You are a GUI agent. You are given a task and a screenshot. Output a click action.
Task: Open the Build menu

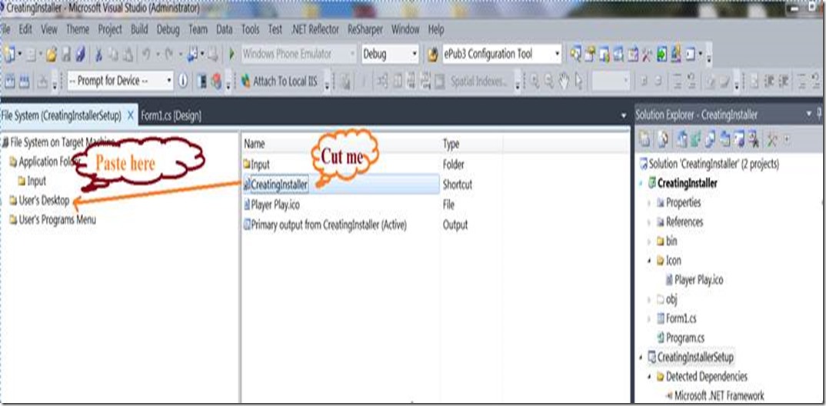[139, 29]
